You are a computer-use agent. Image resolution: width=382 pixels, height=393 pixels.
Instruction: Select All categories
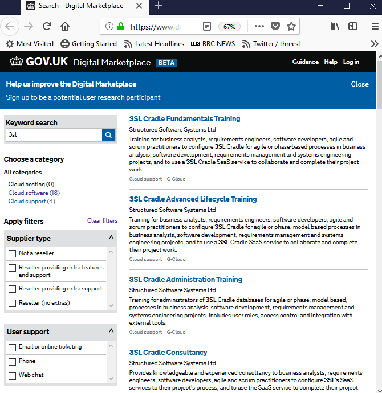[23, 172]
